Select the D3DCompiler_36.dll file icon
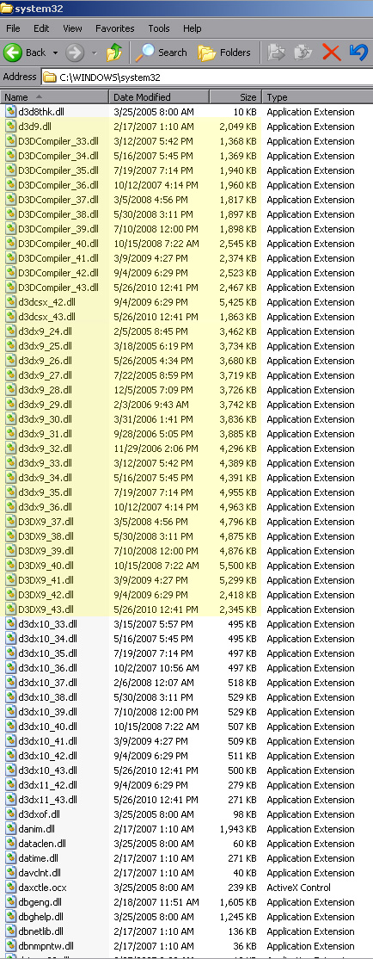This screenshot has height=959, width=373. 10,185
